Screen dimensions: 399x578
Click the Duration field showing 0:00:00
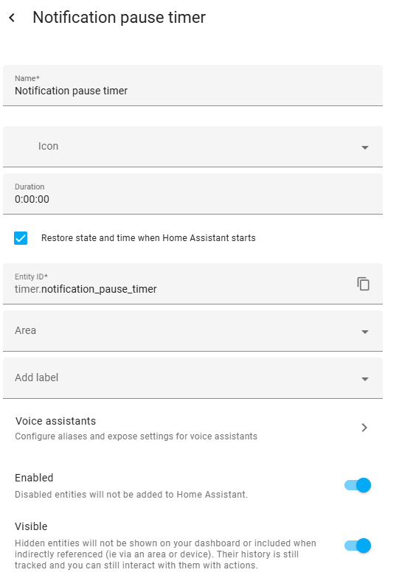[x=193, y=194]
